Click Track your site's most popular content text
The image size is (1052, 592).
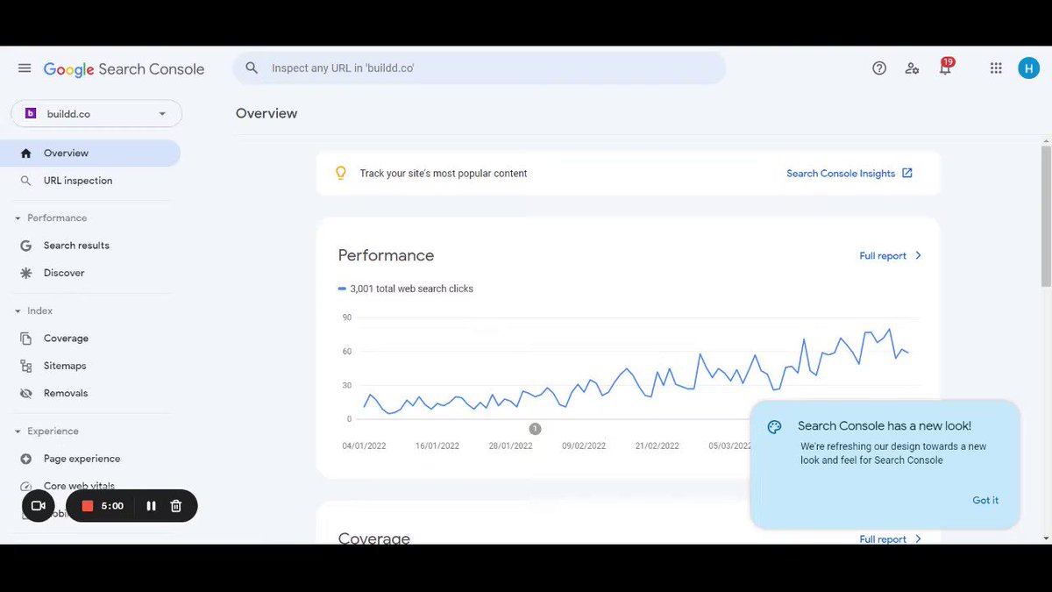tap(444, 174)
